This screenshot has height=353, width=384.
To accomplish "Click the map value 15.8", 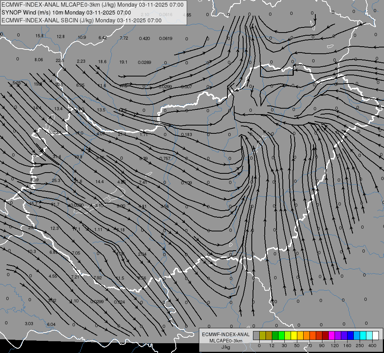I will coord(40,36).
